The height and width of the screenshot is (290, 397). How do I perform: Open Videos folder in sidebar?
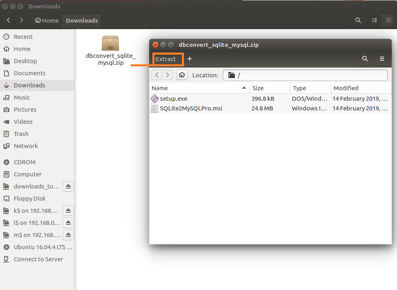pyautogui.click(x=37, y=122)
